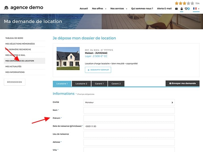This screenshot has width=203, height=152.
Task: Click the padlock account icon
Action: (x=182, y=9)
